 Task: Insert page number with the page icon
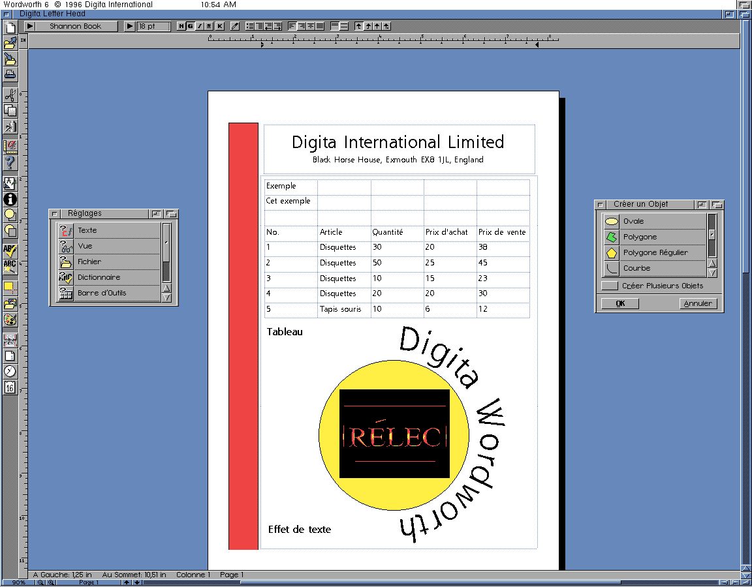point(10,355)
